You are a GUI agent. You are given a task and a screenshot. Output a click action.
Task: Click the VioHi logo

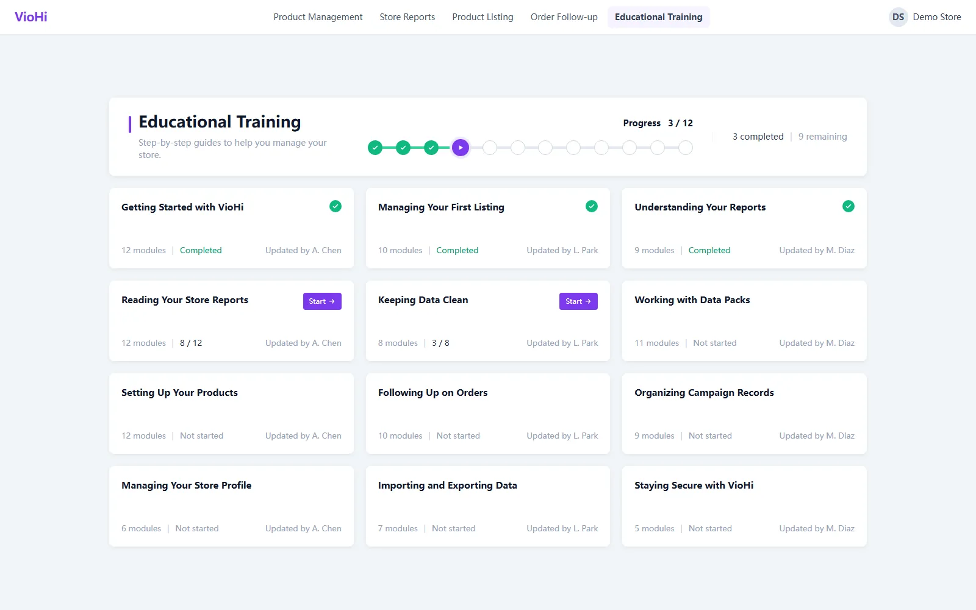pos(31,17)
